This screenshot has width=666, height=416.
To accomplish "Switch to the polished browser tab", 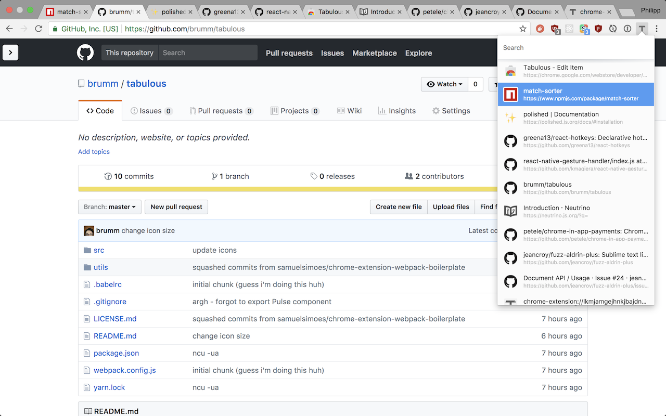I will (171, 11).
